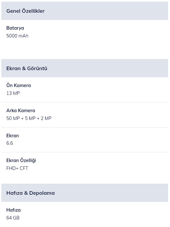This screenshot has height=227, width=170.
Task: Collapse the Ekran & Görüntü section
Action: [x=85, y=68]
